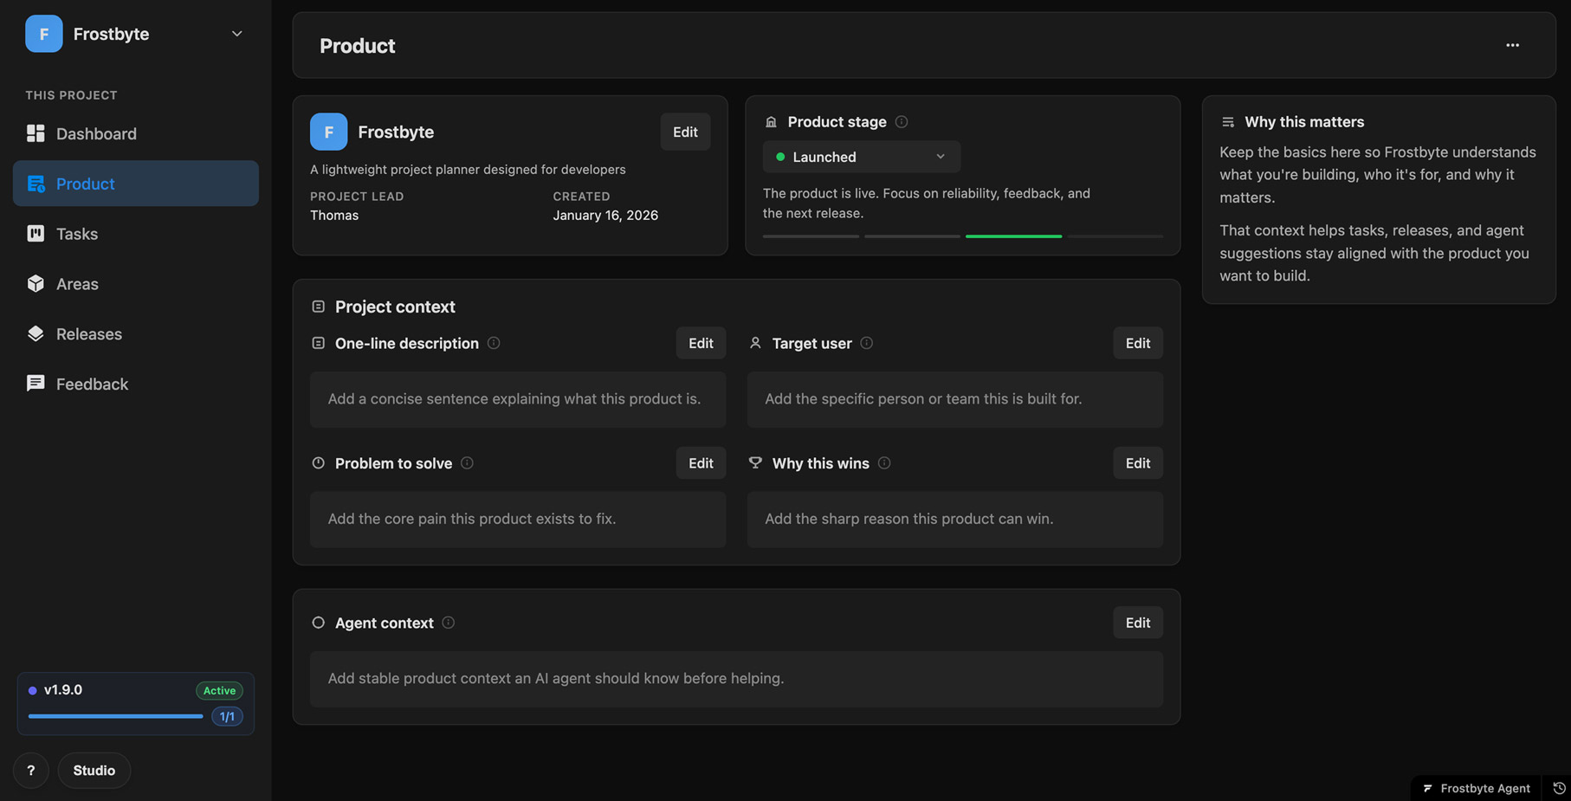Image resolution: width=1571 pixels, height=801 pixels.
Task: Click the Product stage info icon
Action: pyautogui.click(x=902, y=122)
